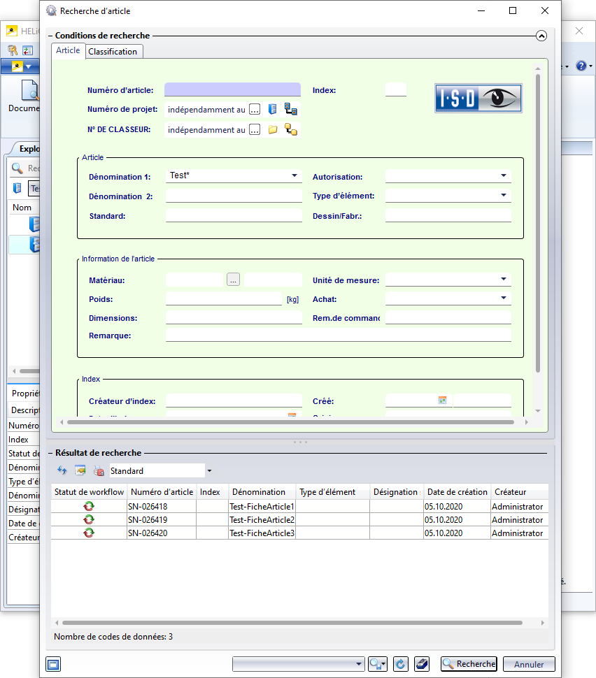The height and width of the screenshot is (678, 596).
Task: Click the image view icon beside Standard
Action: coord(80,470)
